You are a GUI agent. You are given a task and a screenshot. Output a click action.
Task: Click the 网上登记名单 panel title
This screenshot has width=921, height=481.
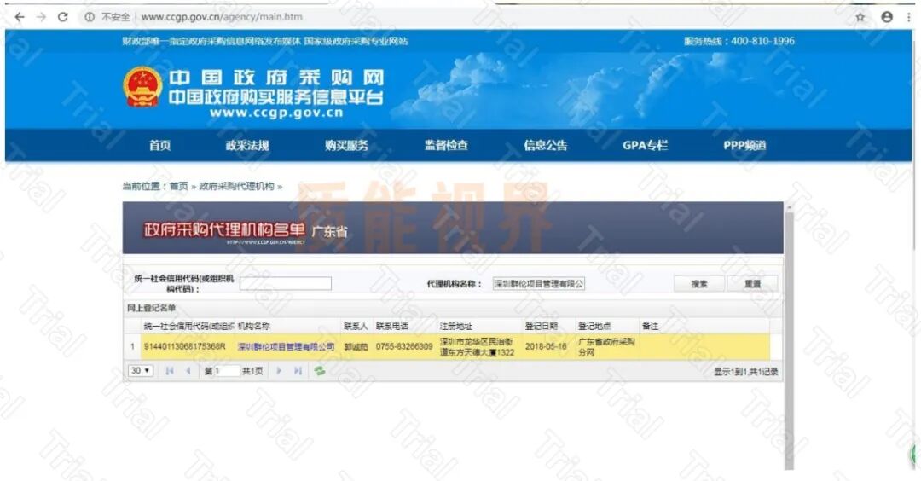click(152, 308)
